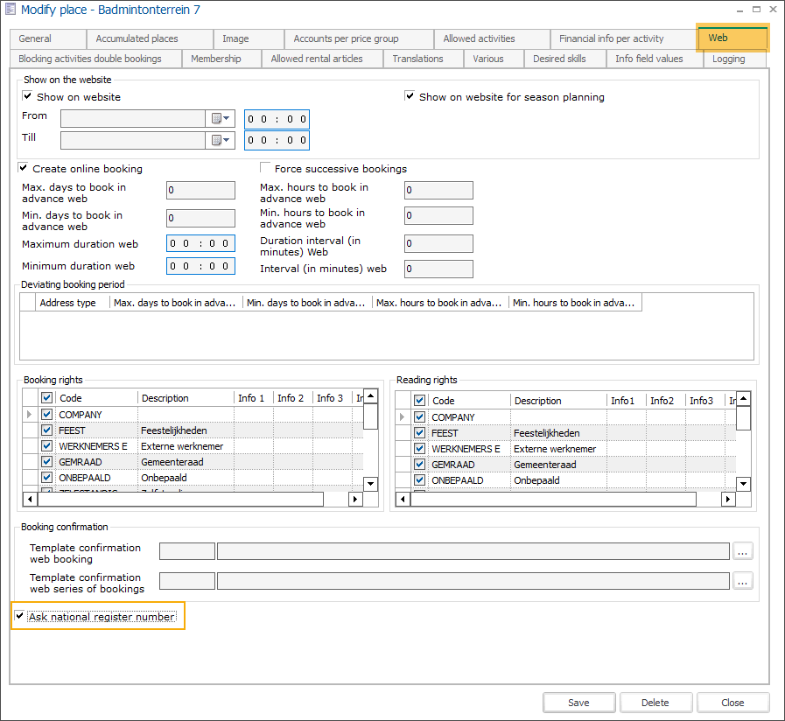The image size is (785, 721).
Task: Uncheck FEEST in Booking rights
Action: 47,430
